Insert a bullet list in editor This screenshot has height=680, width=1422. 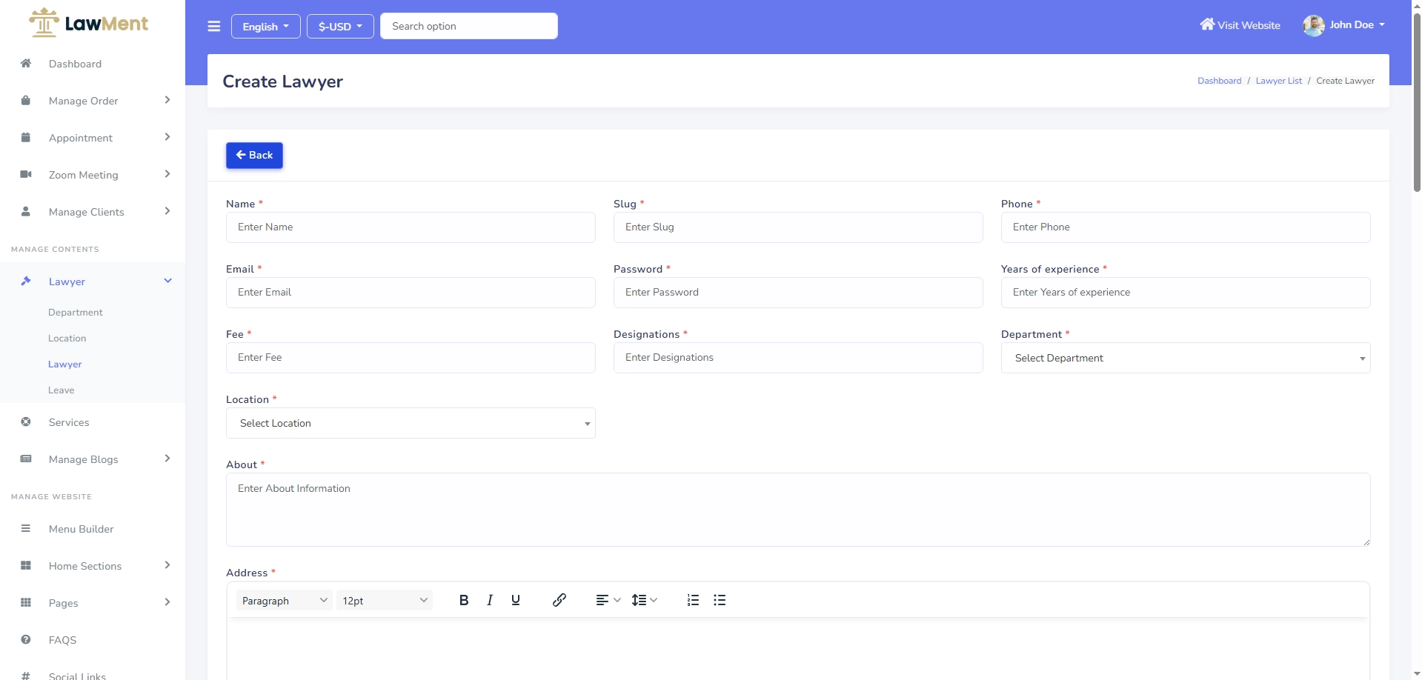(720, 600)
